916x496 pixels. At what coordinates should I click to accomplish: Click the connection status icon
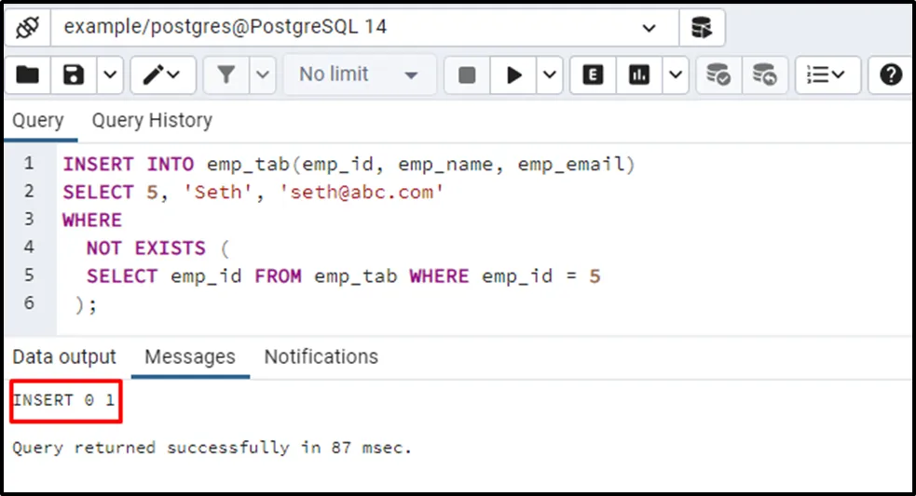(x=27, y=28)
